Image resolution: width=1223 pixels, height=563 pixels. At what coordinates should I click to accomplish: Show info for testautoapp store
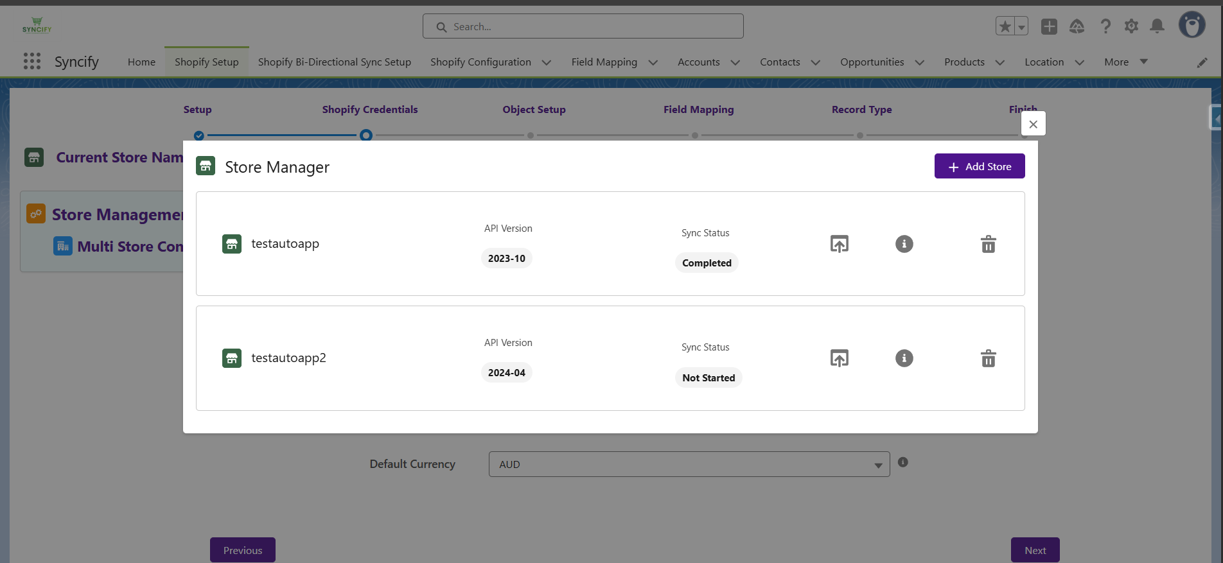(904, 244)
